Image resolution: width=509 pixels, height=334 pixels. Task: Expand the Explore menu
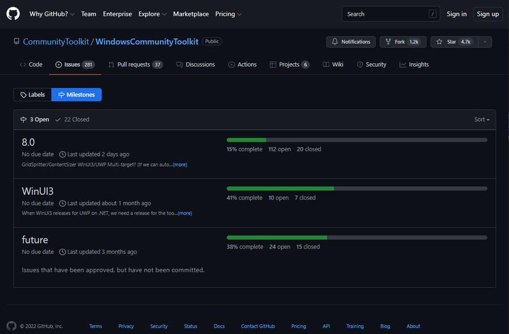click(x=152, y=14)
